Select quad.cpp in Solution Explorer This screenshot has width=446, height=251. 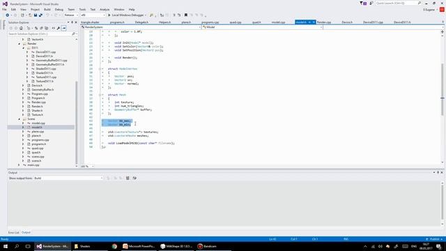pos(37,149)
